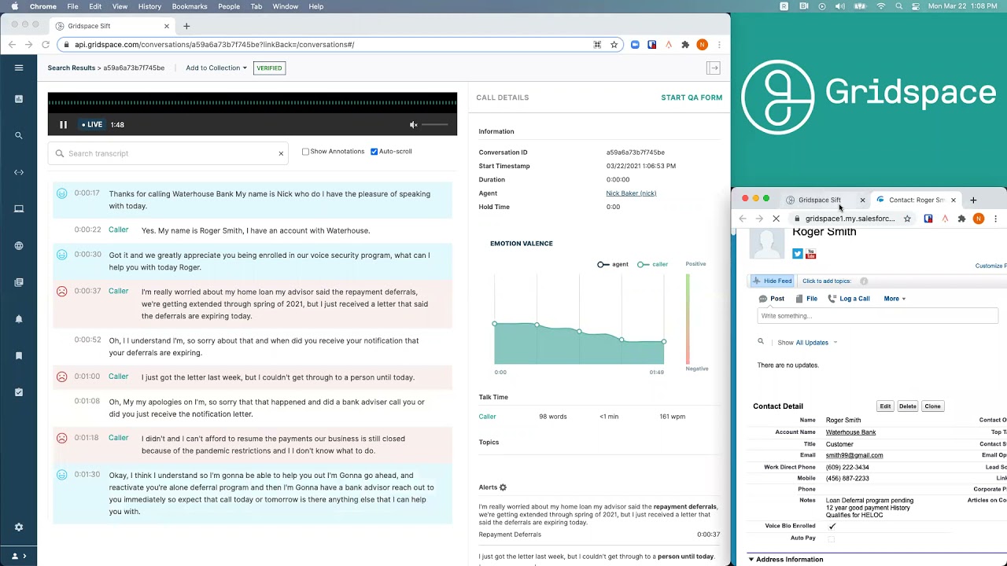Screen dimensions: 1007x566
Task: Clear the transcript search with X icon
Action: [x=281, y=153]
